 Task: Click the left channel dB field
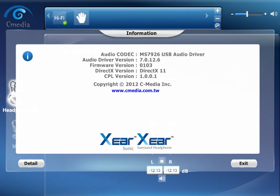tap(155, 170)
